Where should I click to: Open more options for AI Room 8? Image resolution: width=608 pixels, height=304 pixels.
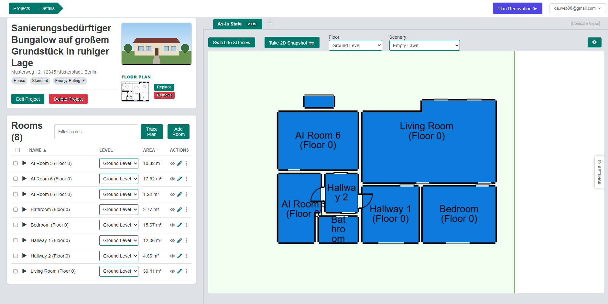(x=186, y=194)
